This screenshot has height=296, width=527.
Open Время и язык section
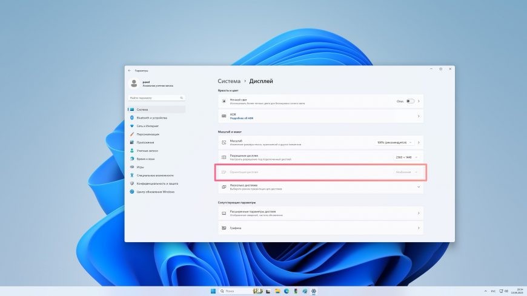click(156, 159)
